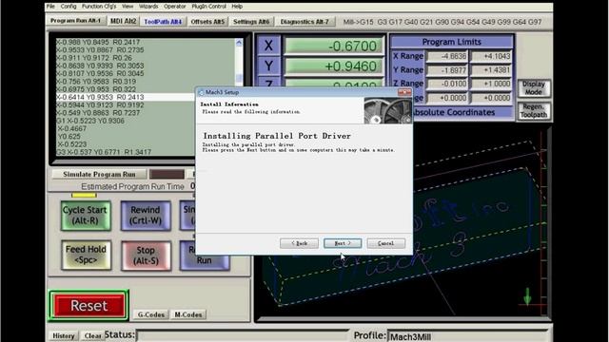Click the Feed Hold Spc button
The height and width of the screenshot is (342, 609).
coord(86,255)
